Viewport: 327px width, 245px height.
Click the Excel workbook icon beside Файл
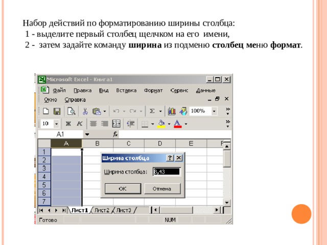click(x=44, y=90)
